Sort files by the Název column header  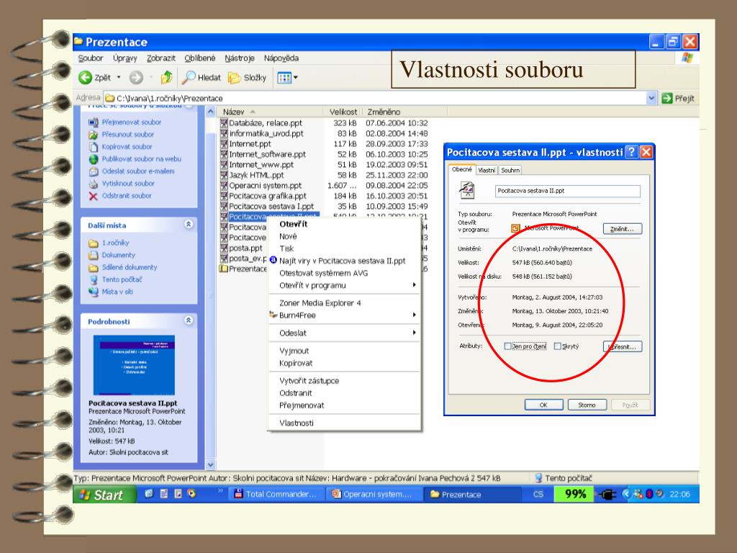pos(269,112)
